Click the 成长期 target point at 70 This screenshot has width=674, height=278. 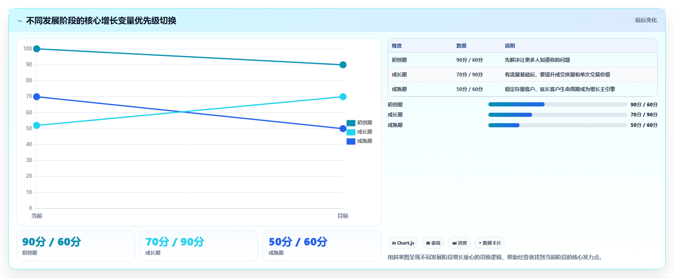tap(343, 97)
